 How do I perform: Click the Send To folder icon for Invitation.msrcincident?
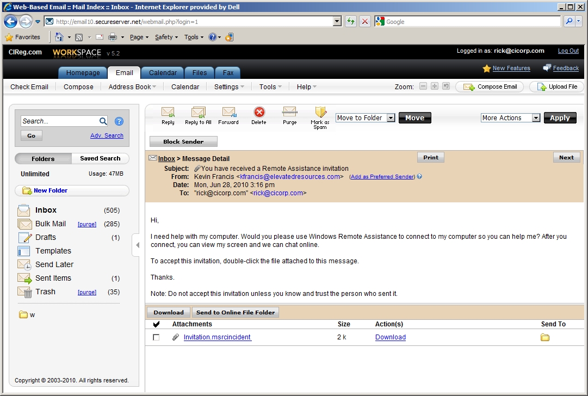pos(545,337)
